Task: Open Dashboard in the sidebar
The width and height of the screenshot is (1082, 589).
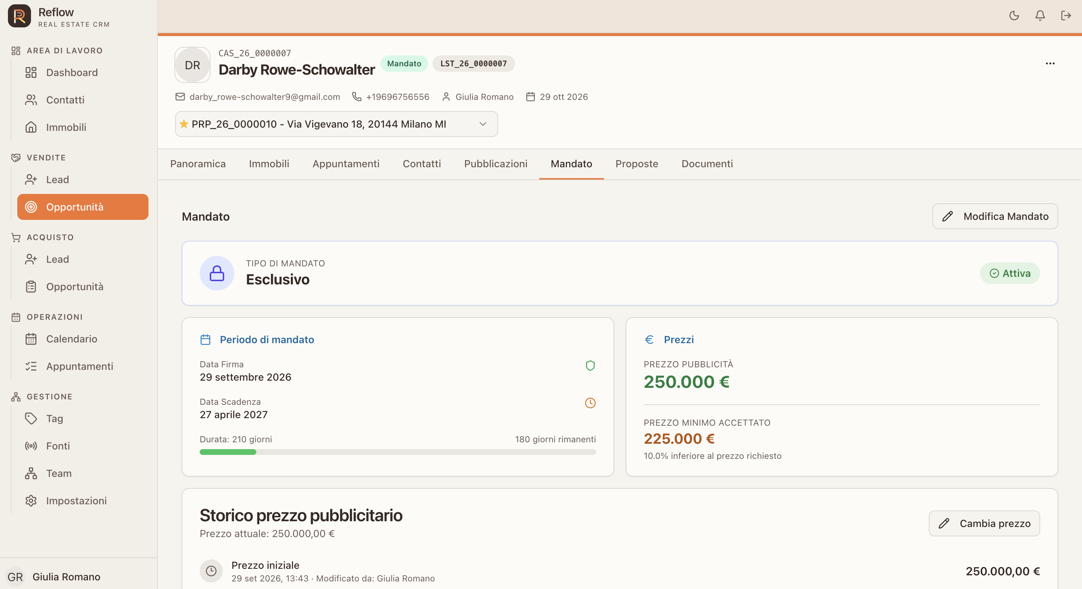Action: [x=83, y=73]
